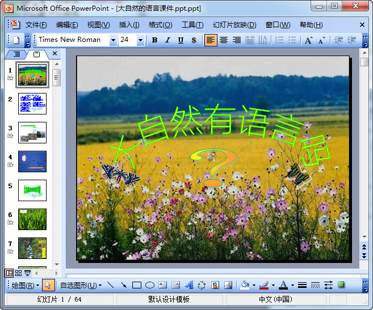The width and height of the screenshot is (373, 310).
Task: Open line color dropdown arrow
Action: tap(273, 285)
